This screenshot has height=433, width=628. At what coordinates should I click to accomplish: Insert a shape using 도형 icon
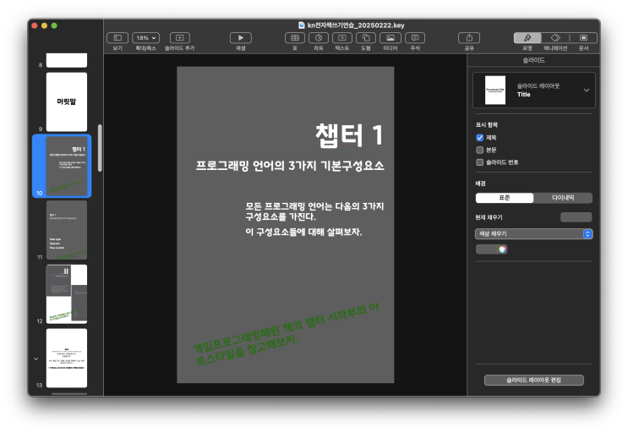366,38
